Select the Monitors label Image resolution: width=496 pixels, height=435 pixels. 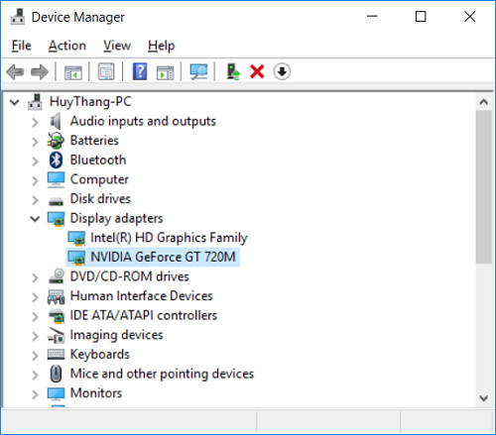(x=96, y=393)
